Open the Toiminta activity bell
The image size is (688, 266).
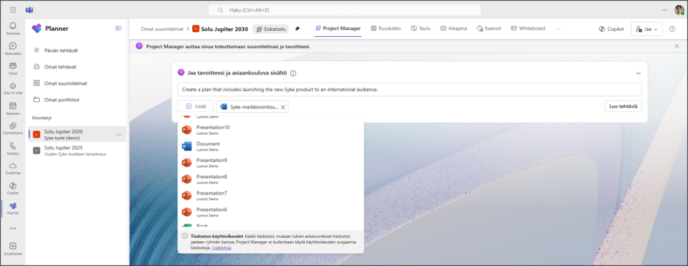tap(13, 28)
